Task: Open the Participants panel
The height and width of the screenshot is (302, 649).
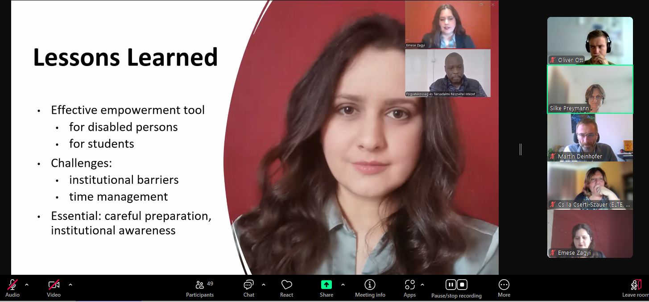Action: point(200,285)
